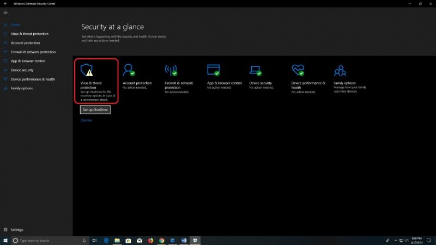Click the Home icon in sidebar
The width and height of the screenshot is (436, 245).
5,24
